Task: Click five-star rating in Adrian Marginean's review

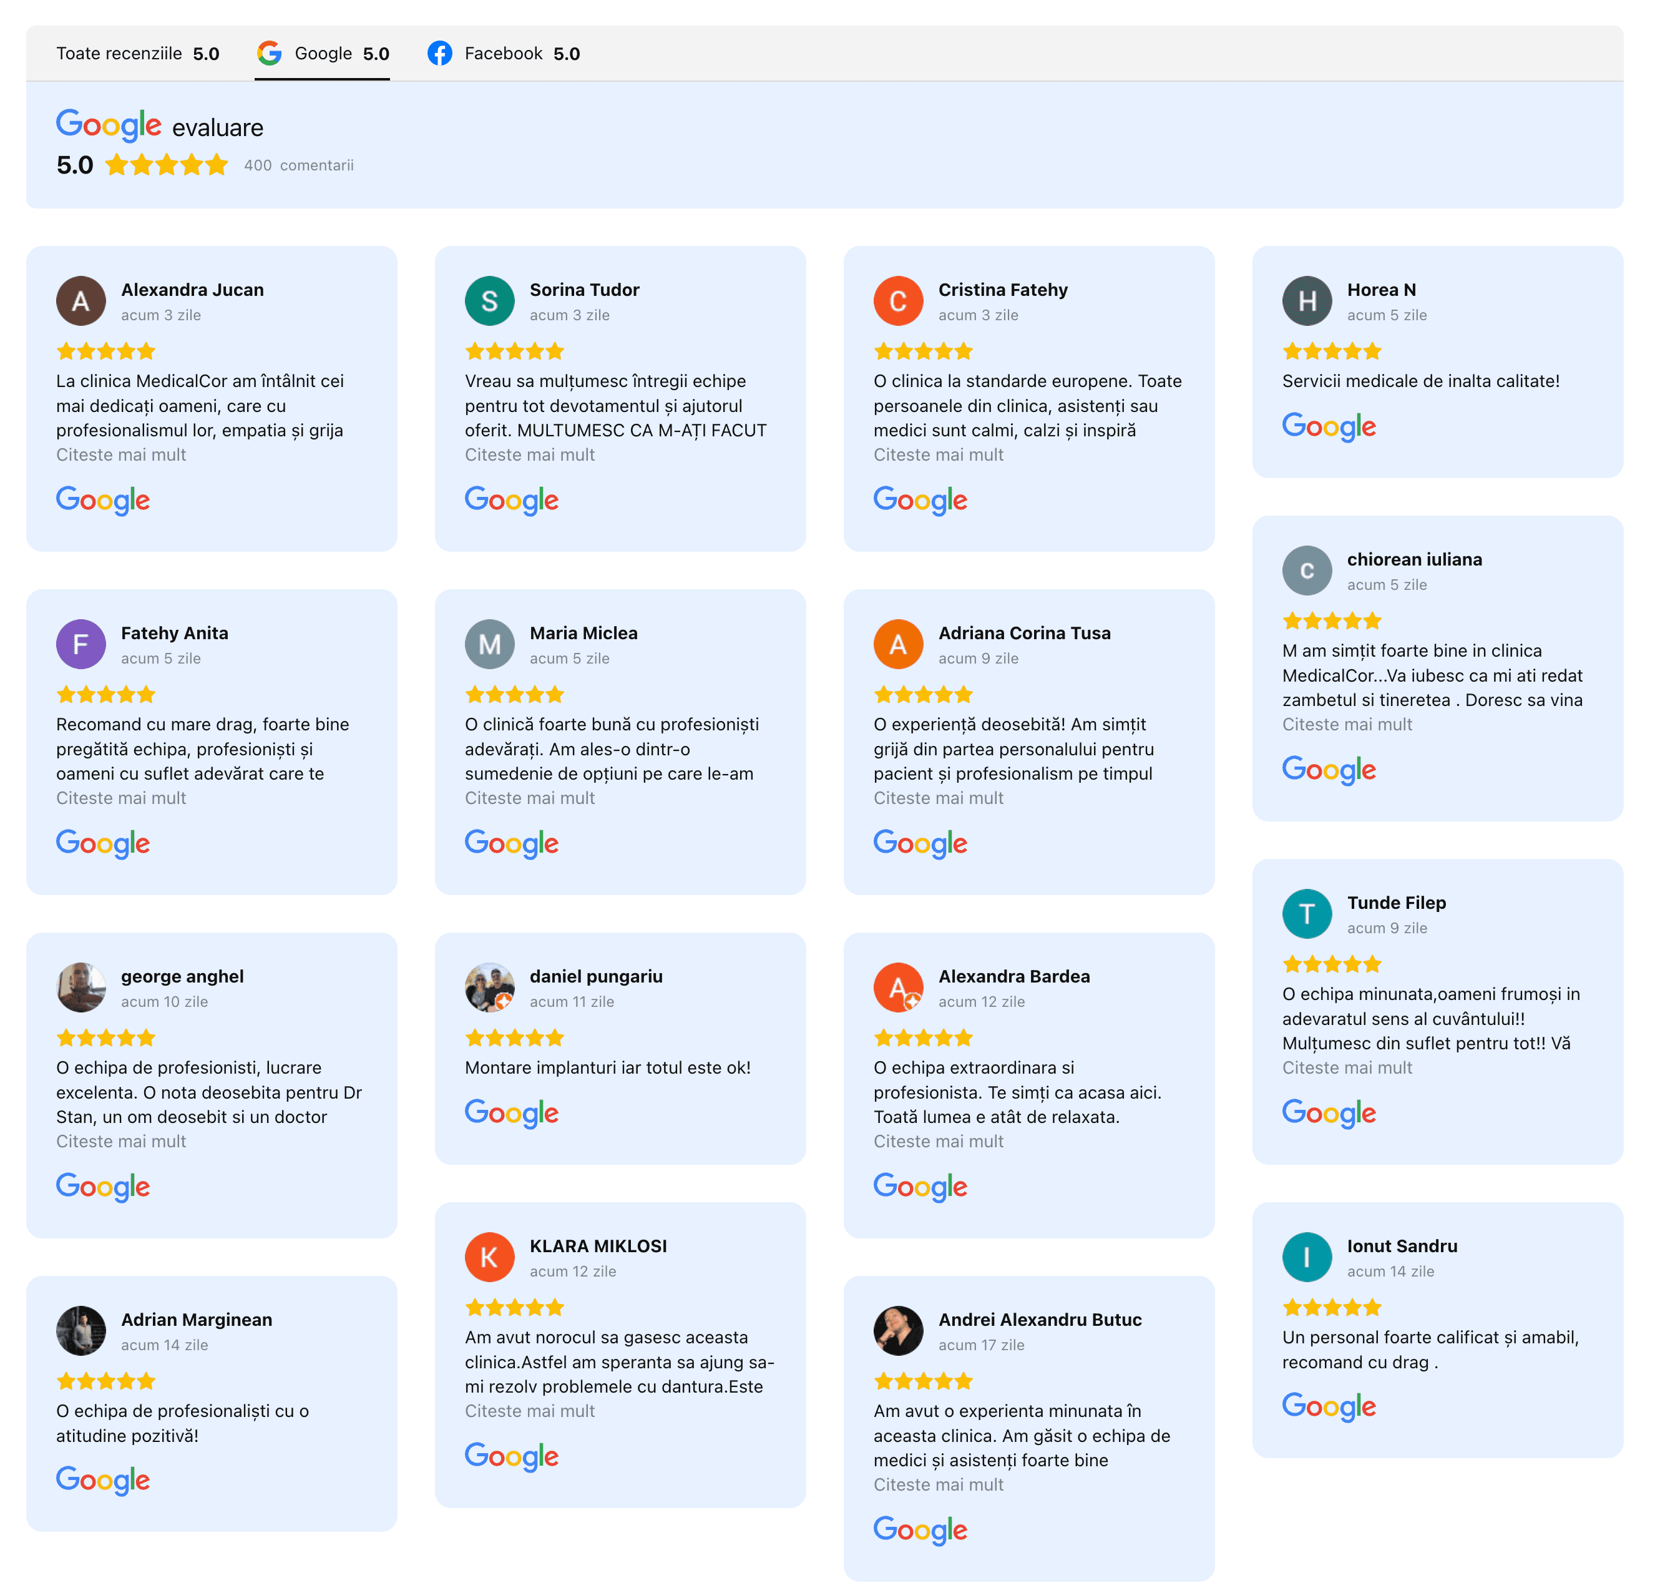Action: click(x=105, y=1382)
